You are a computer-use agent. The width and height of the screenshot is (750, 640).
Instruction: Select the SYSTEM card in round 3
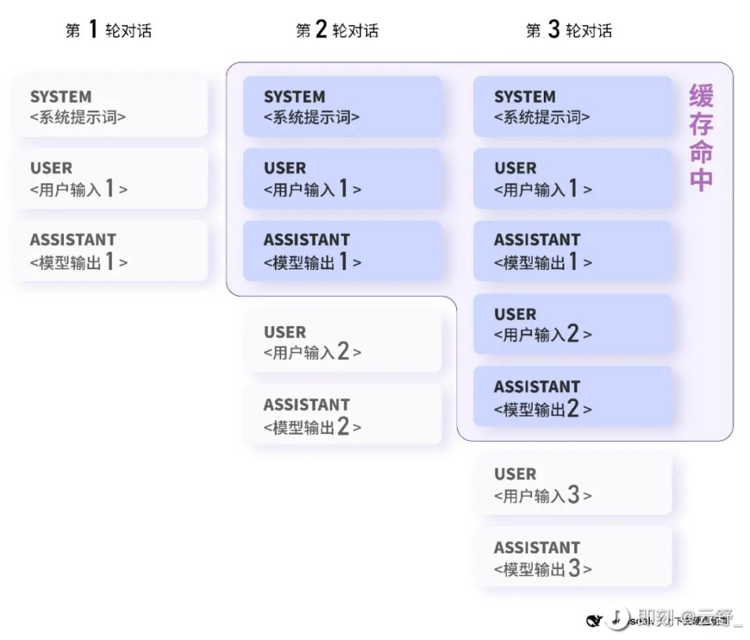click(573, 107)
